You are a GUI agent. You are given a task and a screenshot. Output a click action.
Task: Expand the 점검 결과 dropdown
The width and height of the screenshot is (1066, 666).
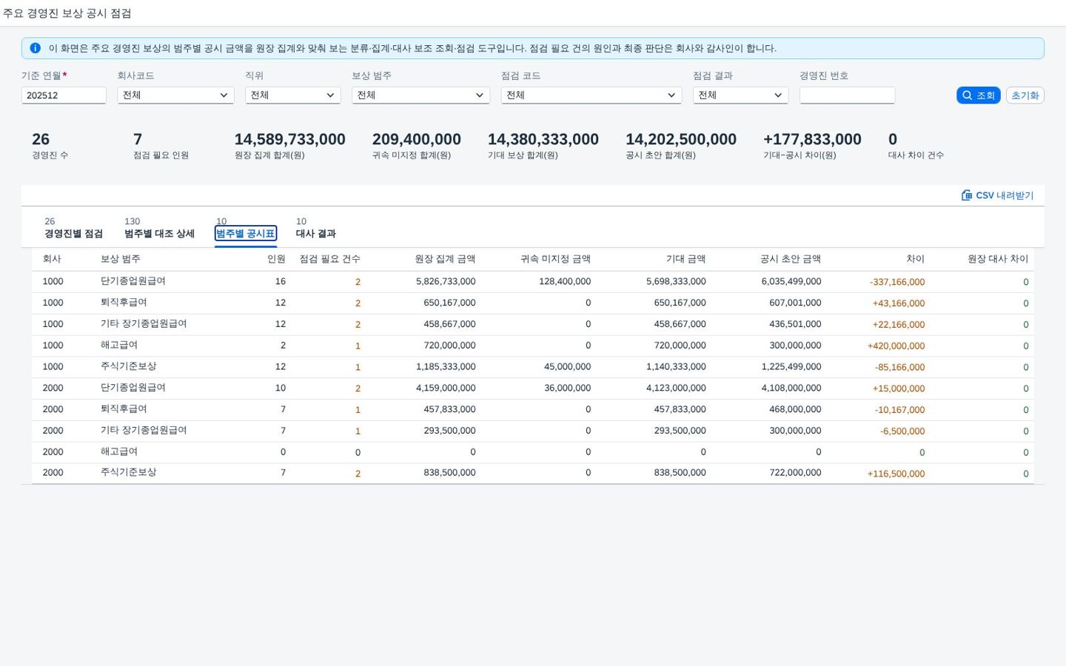[740, 95]
